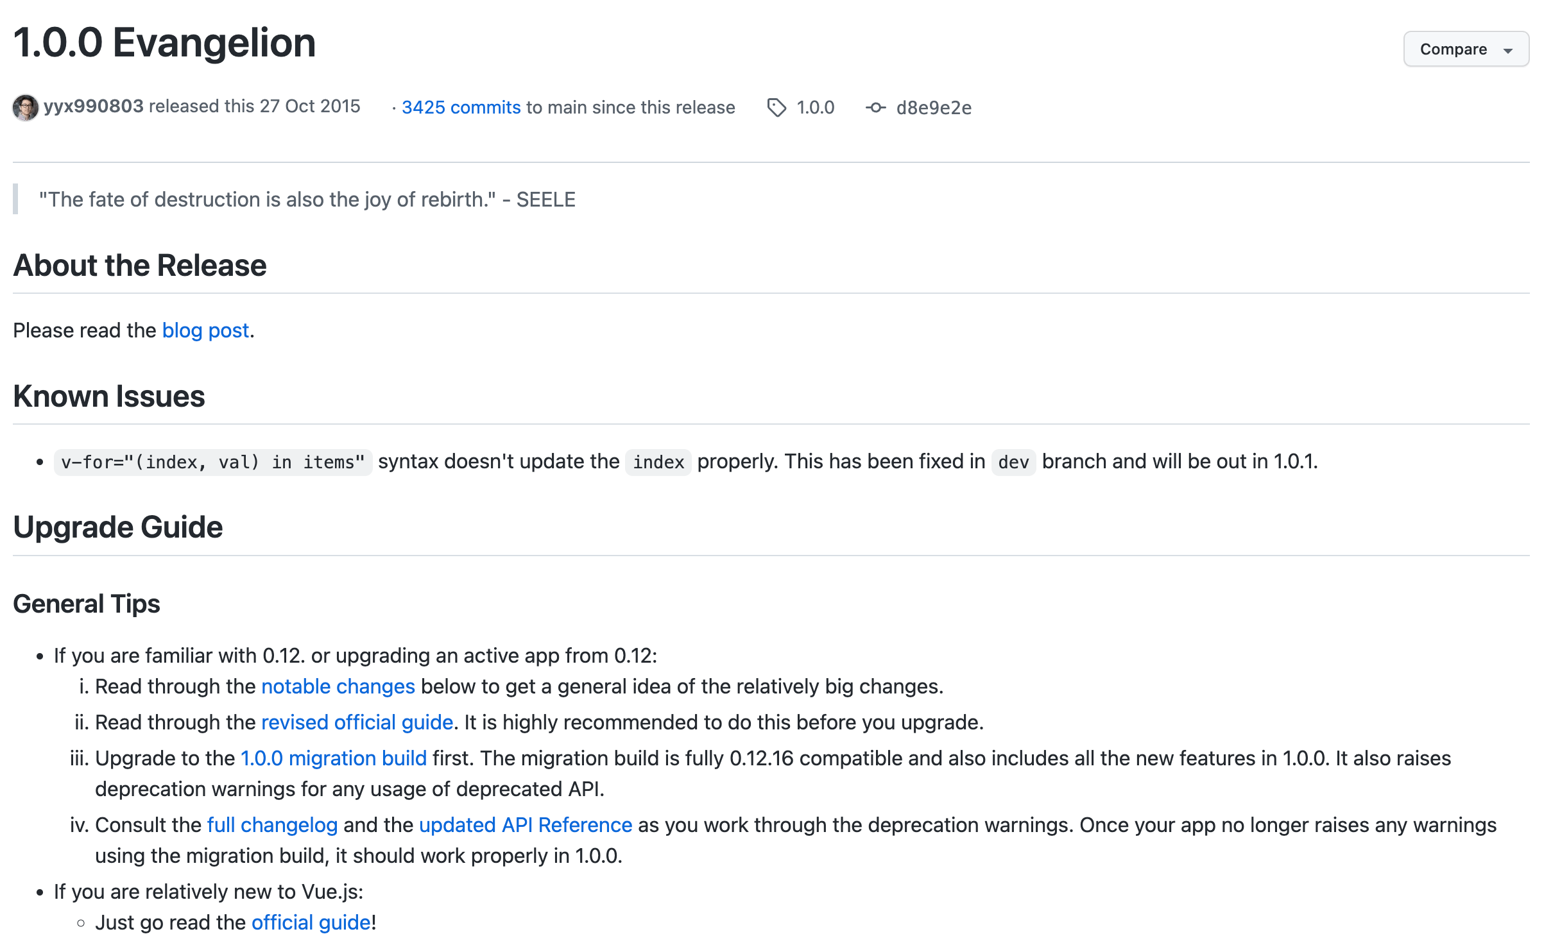Open the revised official guide link

pyautogui.click(x=357, y=722)
